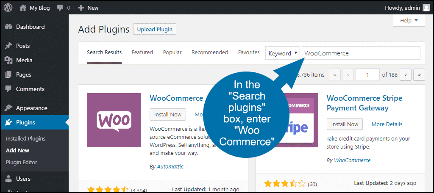Click the plus New icon
The width and height of the screenshot is (434, 193).
[81, 8]
